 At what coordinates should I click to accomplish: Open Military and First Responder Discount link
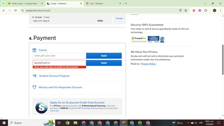pyautogui.click(x=61, y=87)
